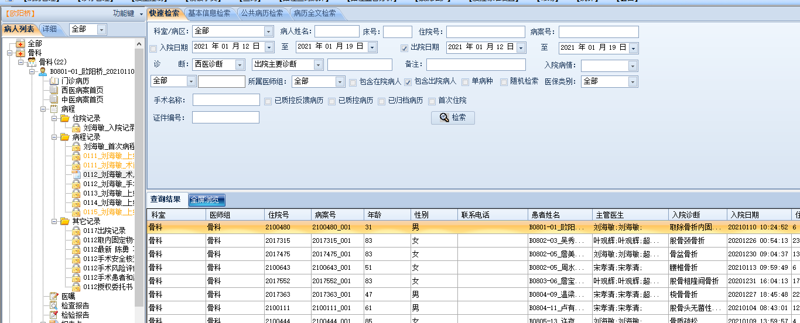Tick 已质控病历 checkbox
Screen dimensions: 800x323
pos(332,101)
